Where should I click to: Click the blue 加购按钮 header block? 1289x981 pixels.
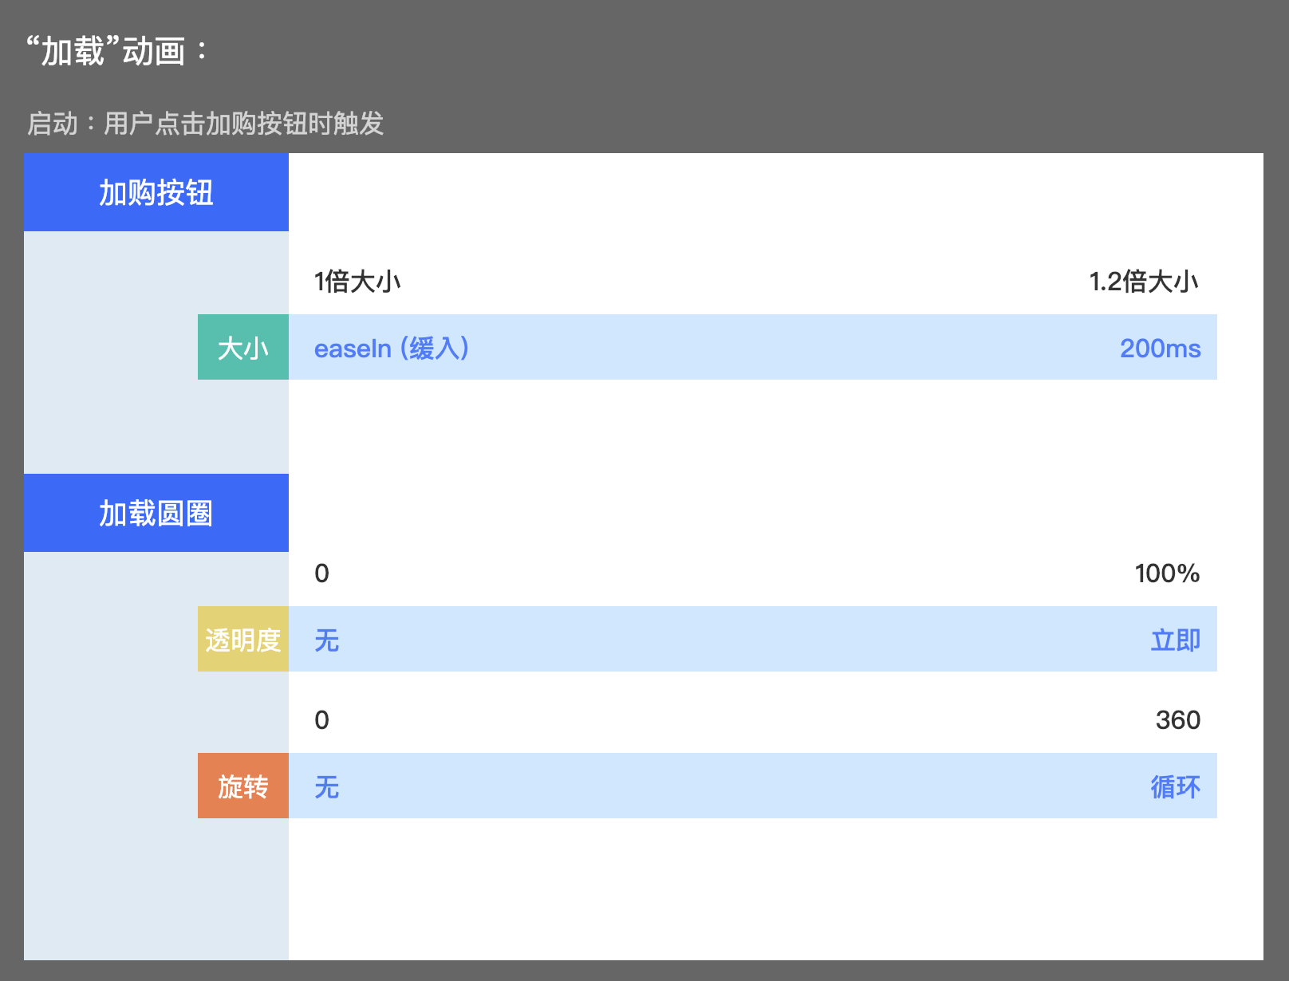[x=156, y=192]
